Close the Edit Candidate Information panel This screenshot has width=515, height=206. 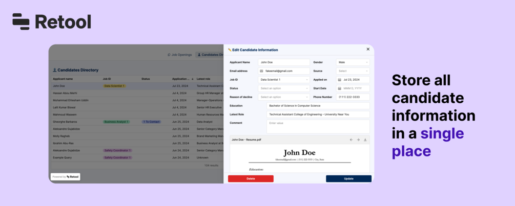pos(368,49)
